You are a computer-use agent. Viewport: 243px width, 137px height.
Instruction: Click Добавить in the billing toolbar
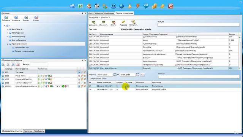point(93,23)
